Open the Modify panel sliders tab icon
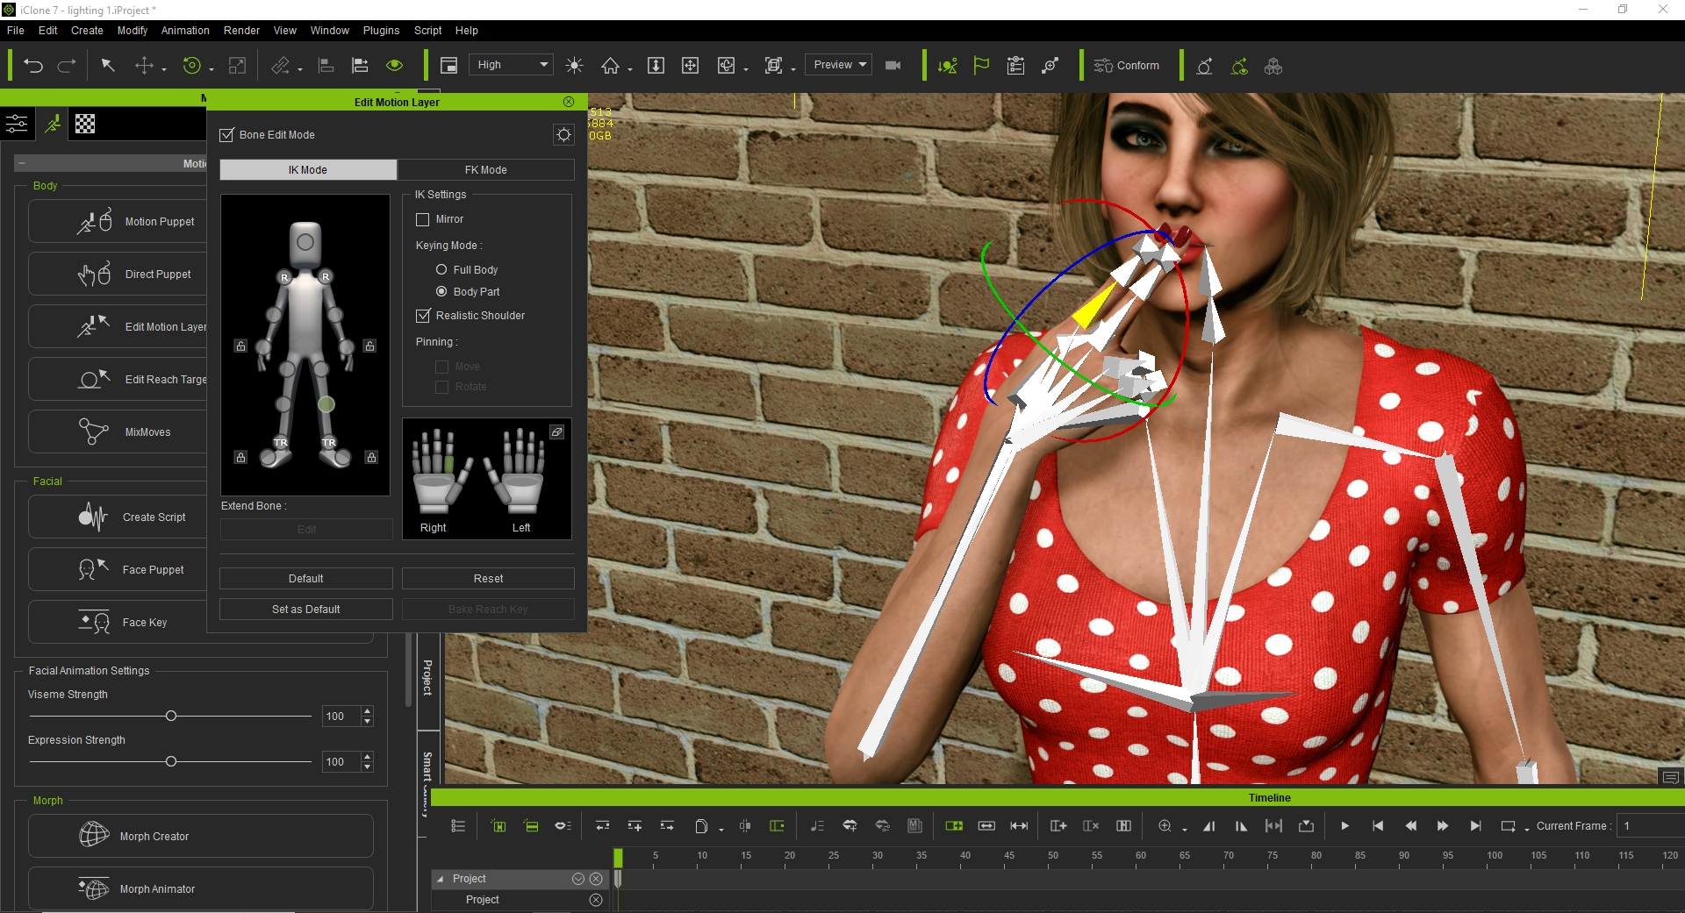Viewport: 1685px width, 913px height. (17, 124)
